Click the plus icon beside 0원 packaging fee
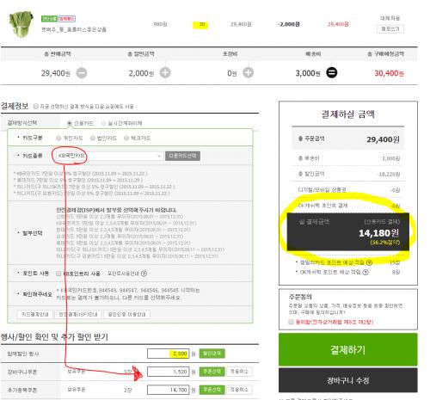 pos(249,73)
